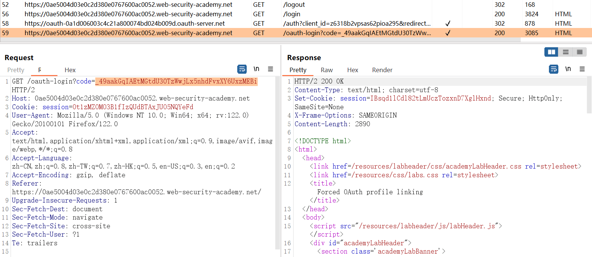
Task: Click the Response panel vertical scrollbar
Action: pos(589,94)
